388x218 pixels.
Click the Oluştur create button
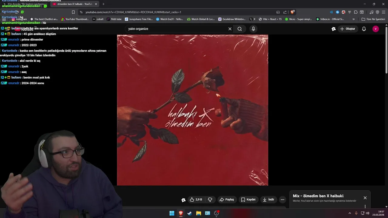[x=348, y=29]
